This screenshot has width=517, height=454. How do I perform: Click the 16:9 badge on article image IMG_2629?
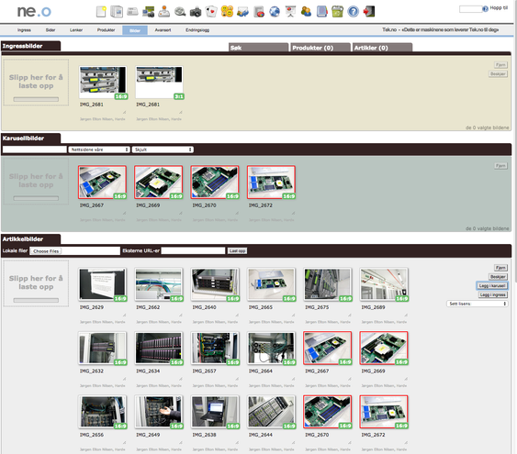(120, 299)
